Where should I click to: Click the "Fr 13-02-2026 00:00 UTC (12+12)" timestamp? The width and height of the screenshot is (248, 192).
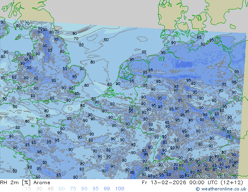192,183
